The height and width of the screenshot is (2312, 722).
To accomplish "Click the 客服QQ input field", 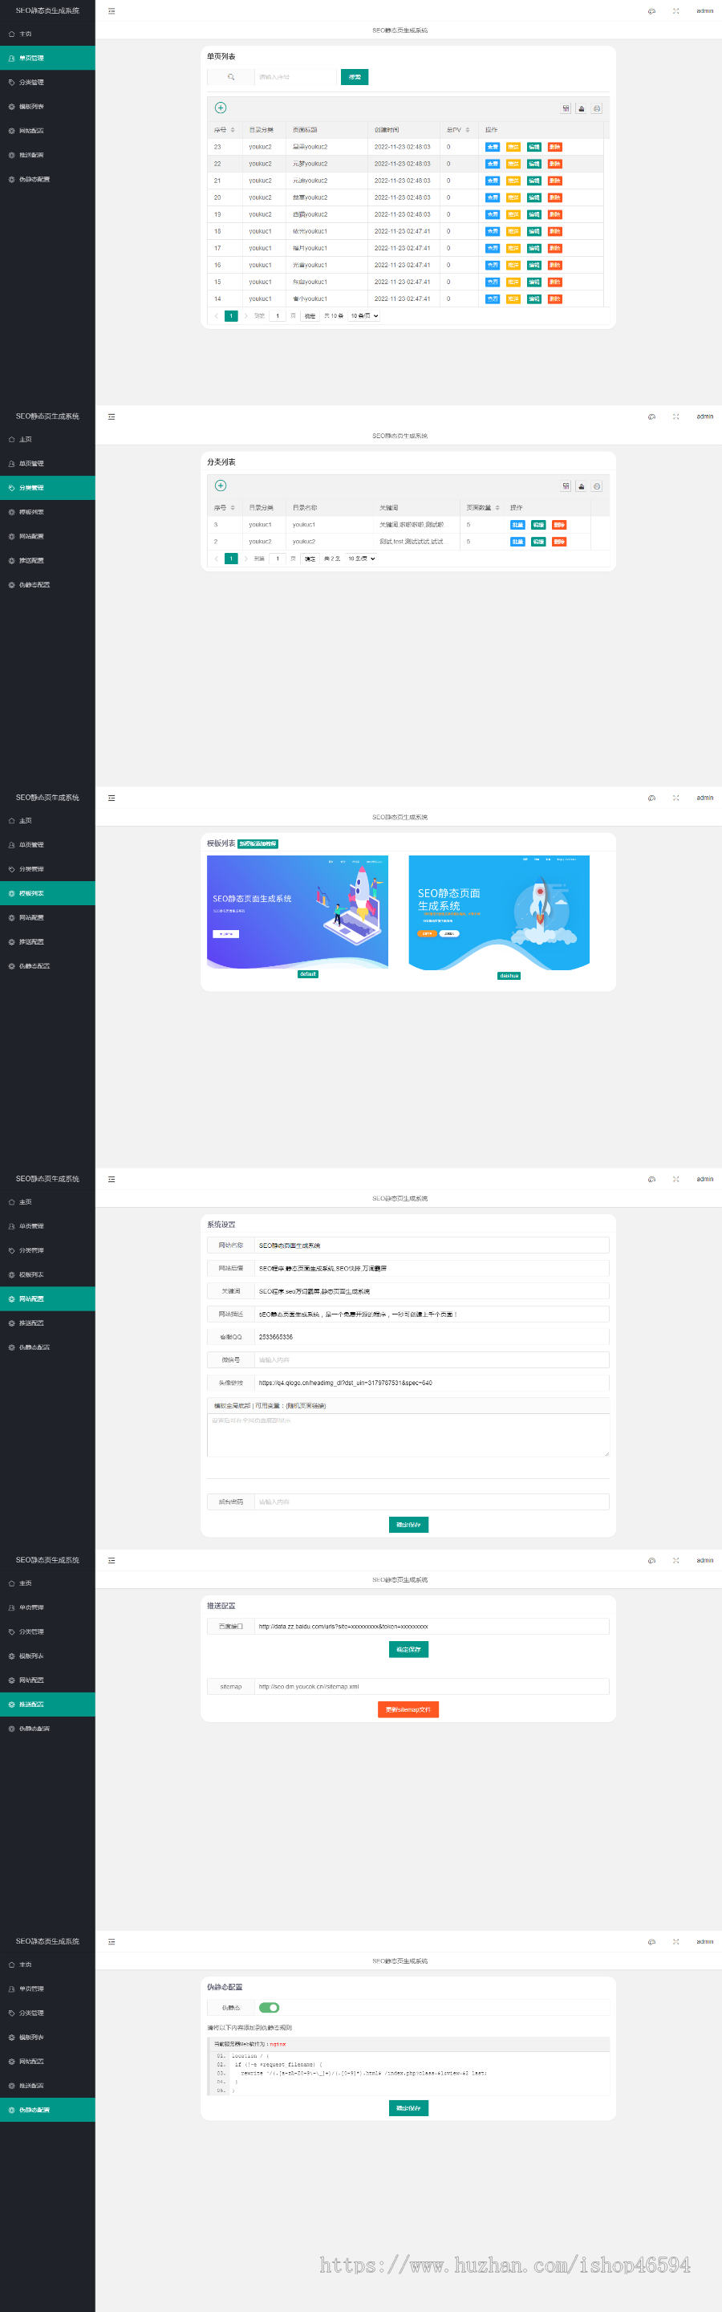I will coord(432,1337).
